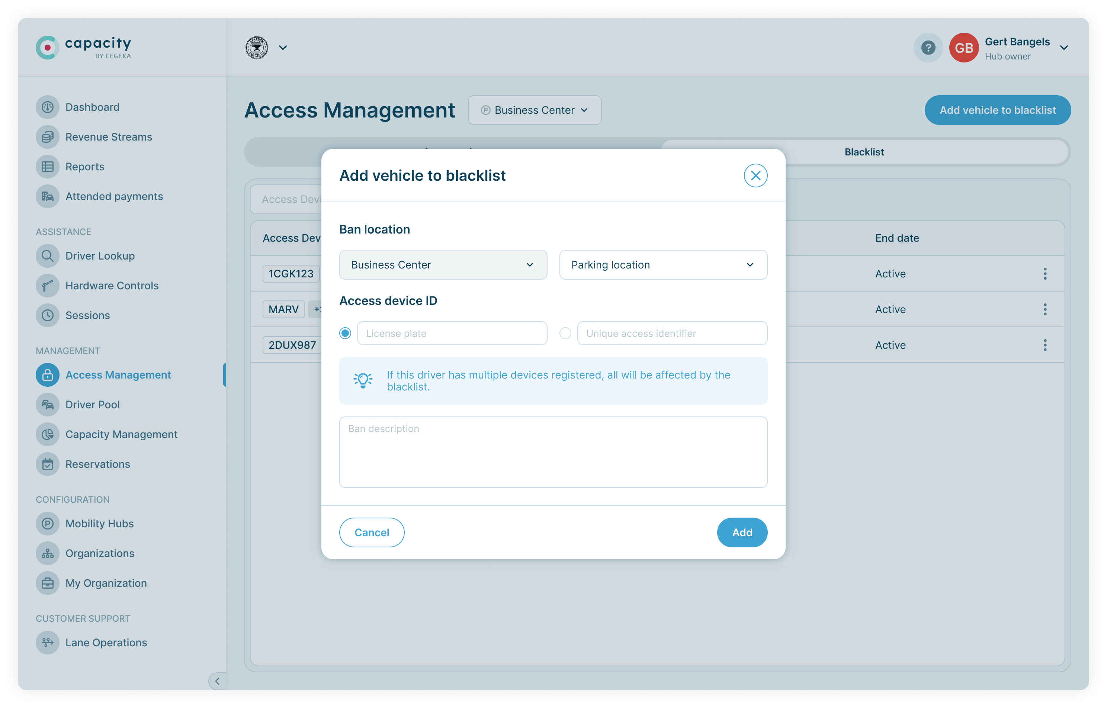Open Driver Lookup magnifier icon
The image size is (1107, 708).
point(47,255)
